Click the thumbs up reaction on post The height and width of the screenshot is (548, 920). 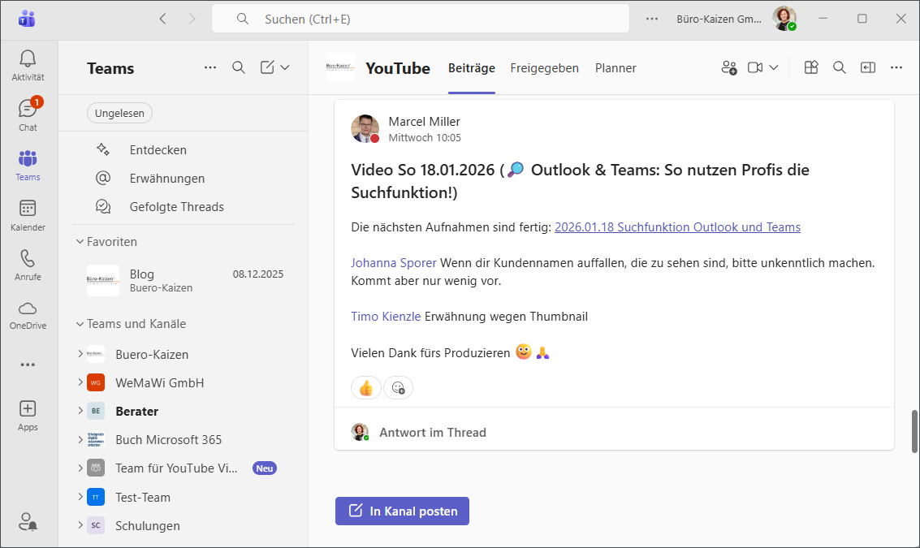(365, 388)
